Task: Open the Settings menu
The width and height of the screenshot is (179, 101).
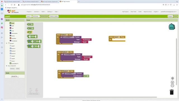Action: [50, 12]
